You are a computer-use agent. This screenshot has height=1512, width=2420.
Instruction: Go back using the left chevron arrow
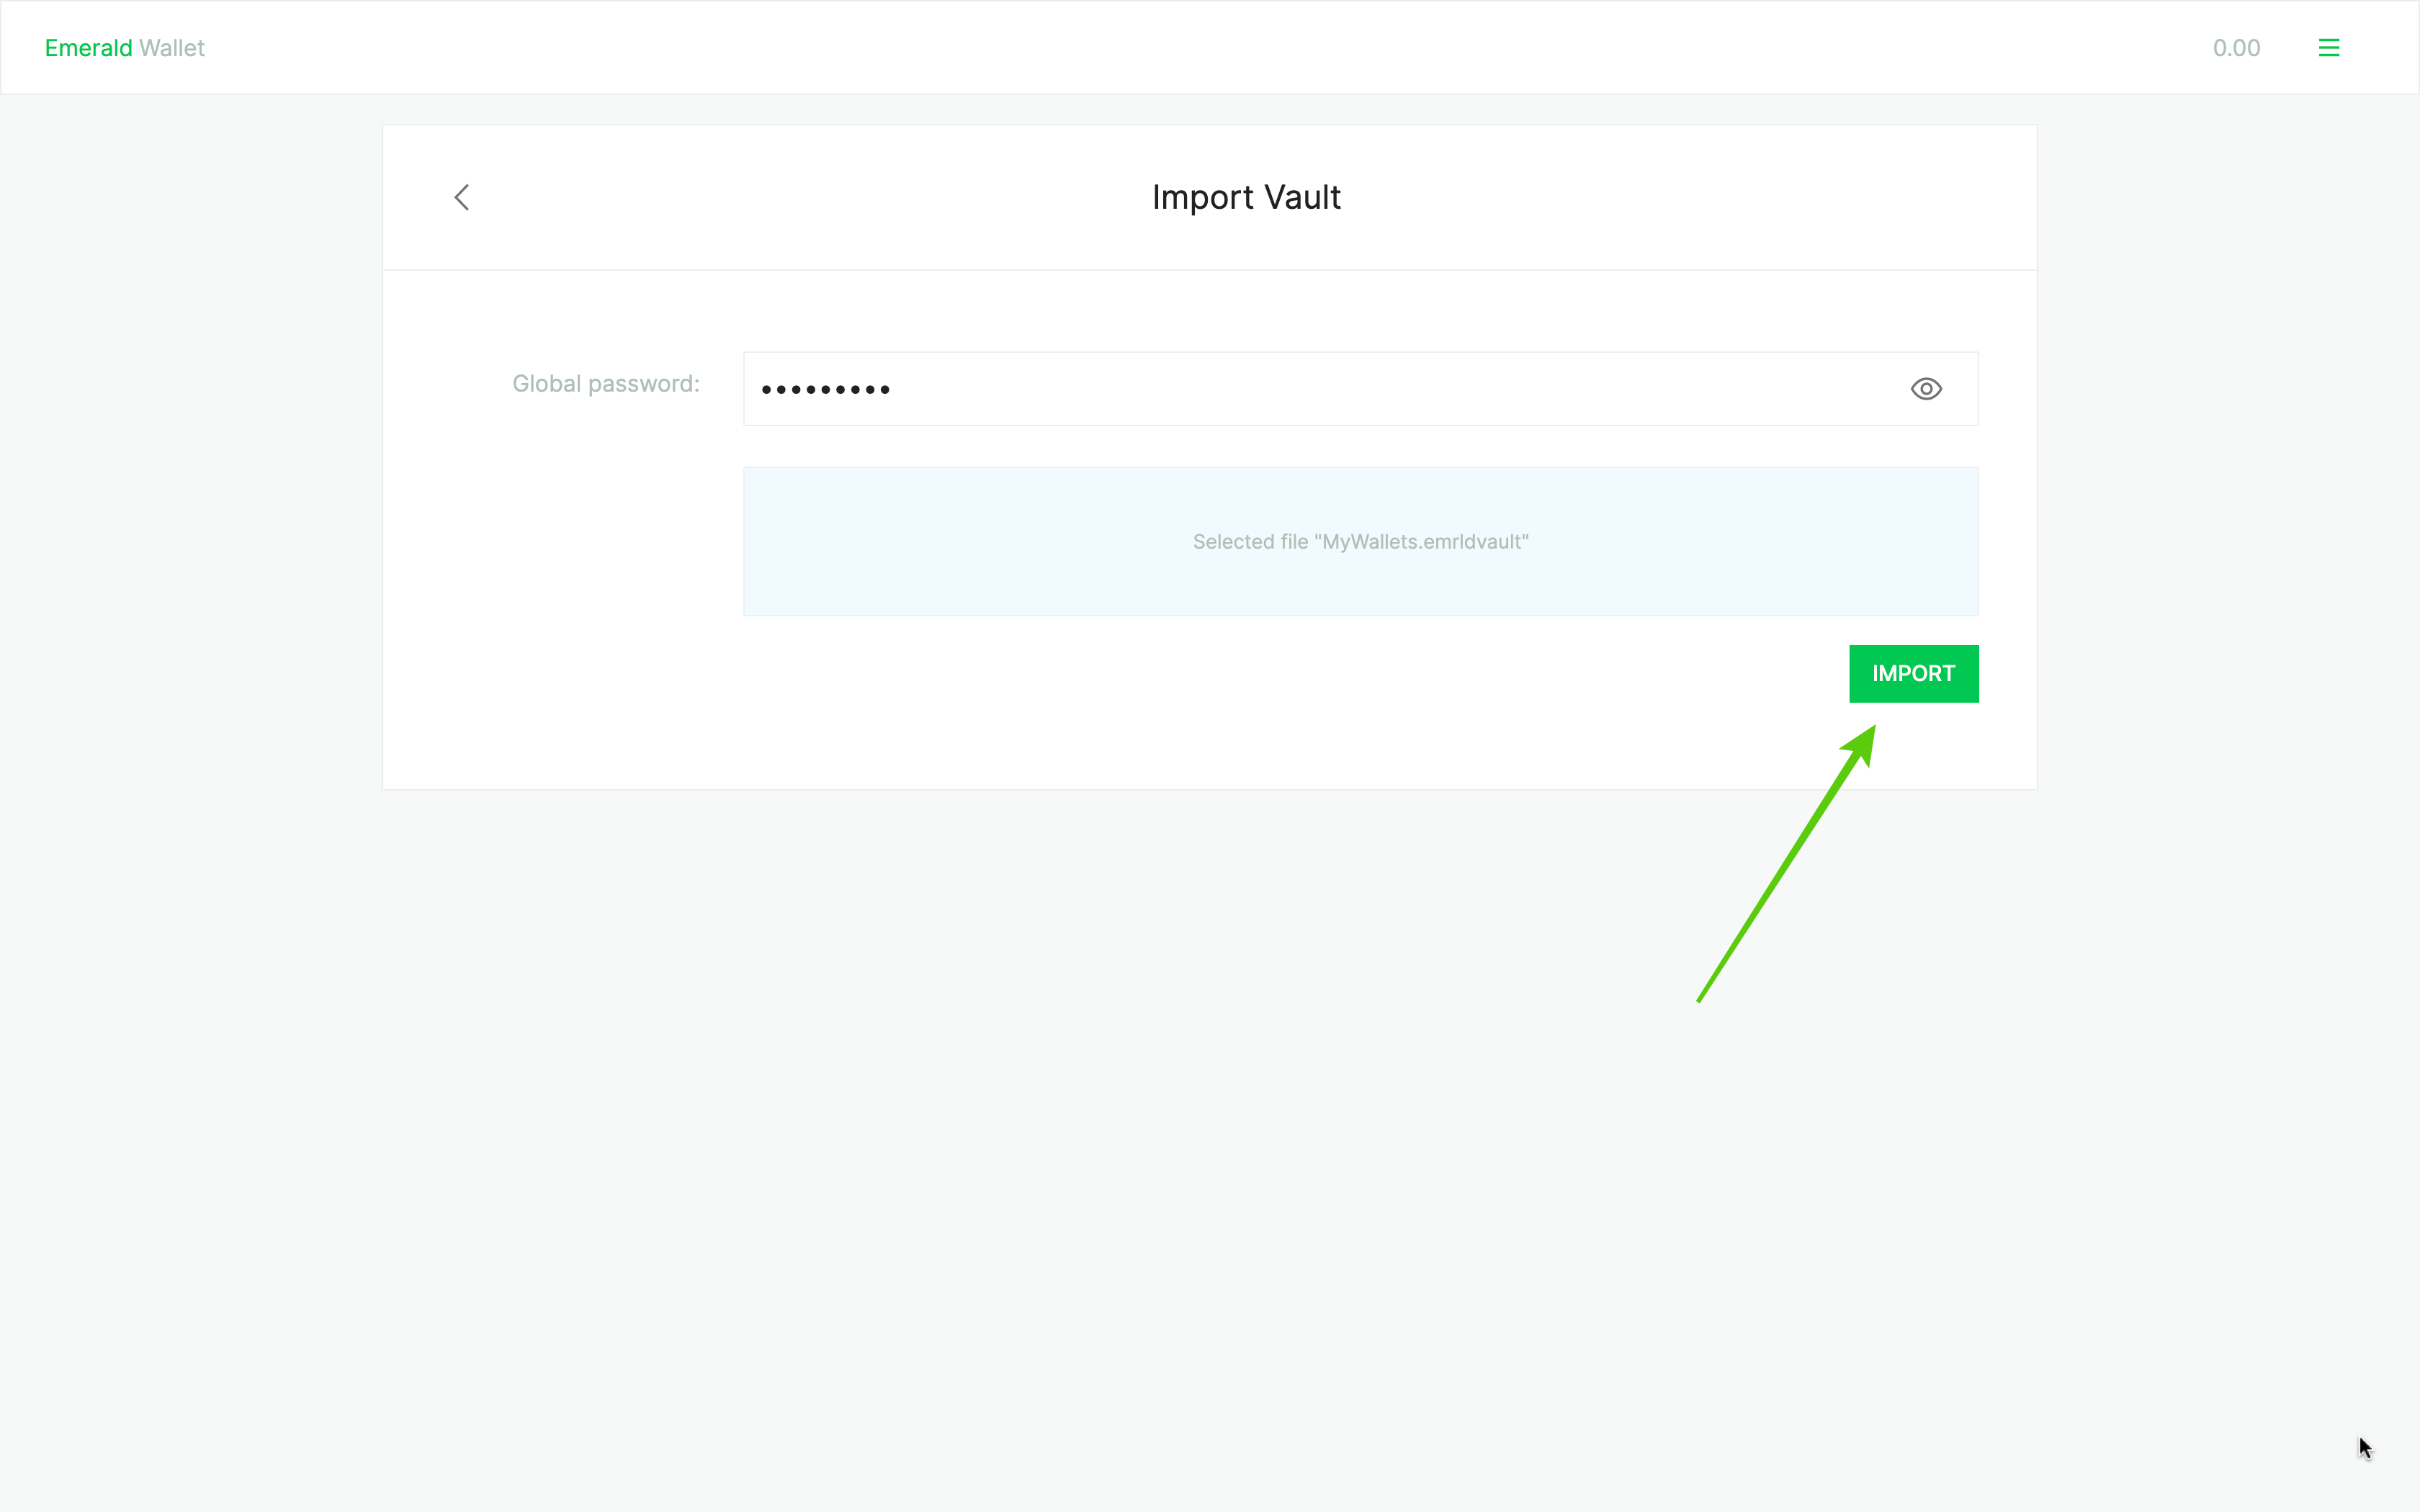pos(462,197)
